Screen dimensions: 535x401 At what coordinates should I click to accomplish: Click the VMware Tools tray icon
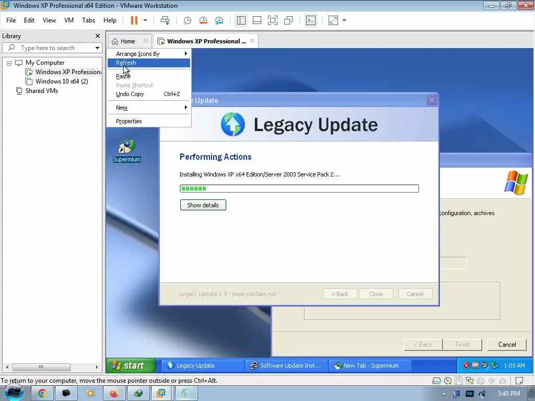click(475, 365)
